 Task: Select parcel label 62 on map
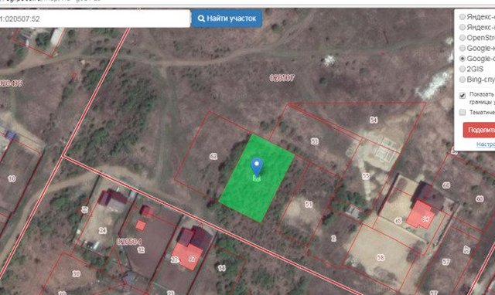point(213,156)
